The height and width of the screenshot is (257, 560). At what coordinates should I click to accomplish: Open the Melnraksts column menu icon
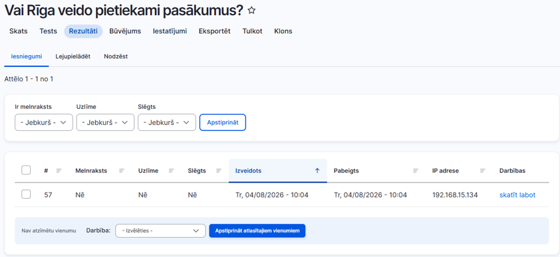point(122,171)
